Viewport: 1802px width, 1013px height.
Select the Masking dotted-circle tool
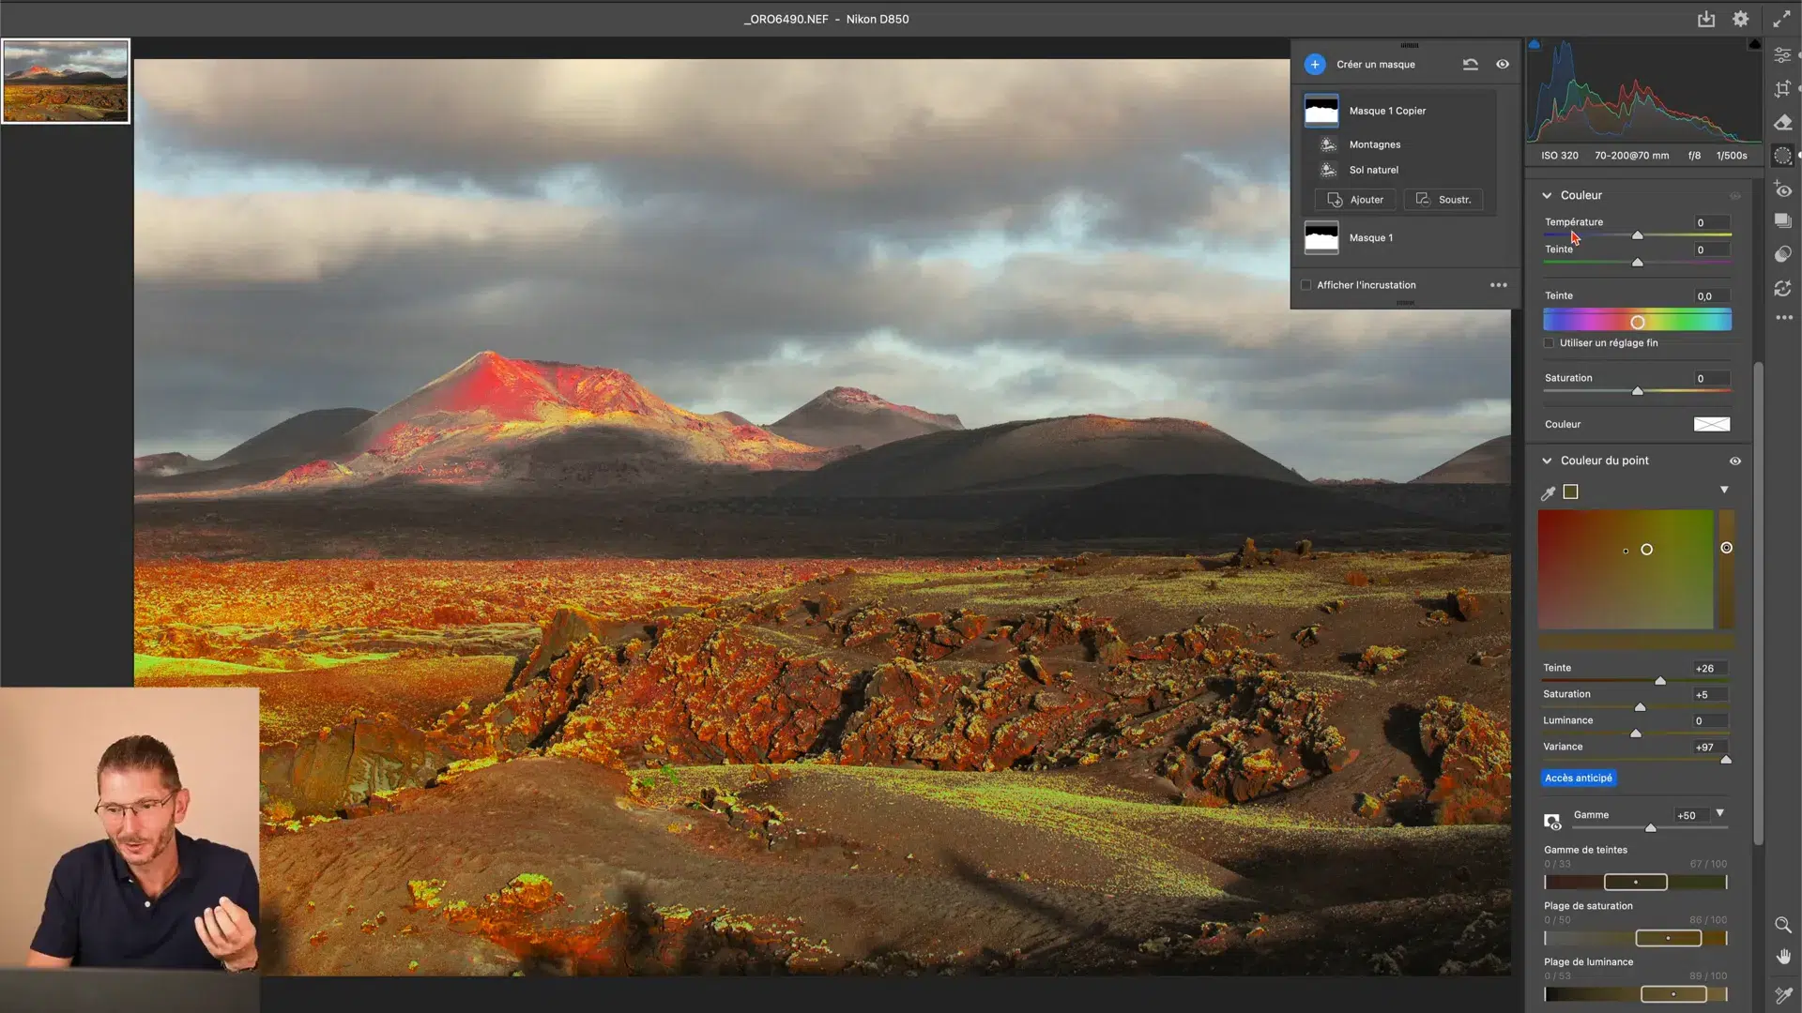tap(1782, 156)
